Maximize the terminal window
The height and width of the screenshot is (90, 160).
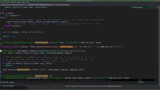click(x=158, y=1)
